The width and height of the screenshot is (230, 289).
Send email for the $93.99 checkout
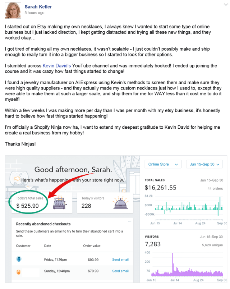tap(120, 260)
